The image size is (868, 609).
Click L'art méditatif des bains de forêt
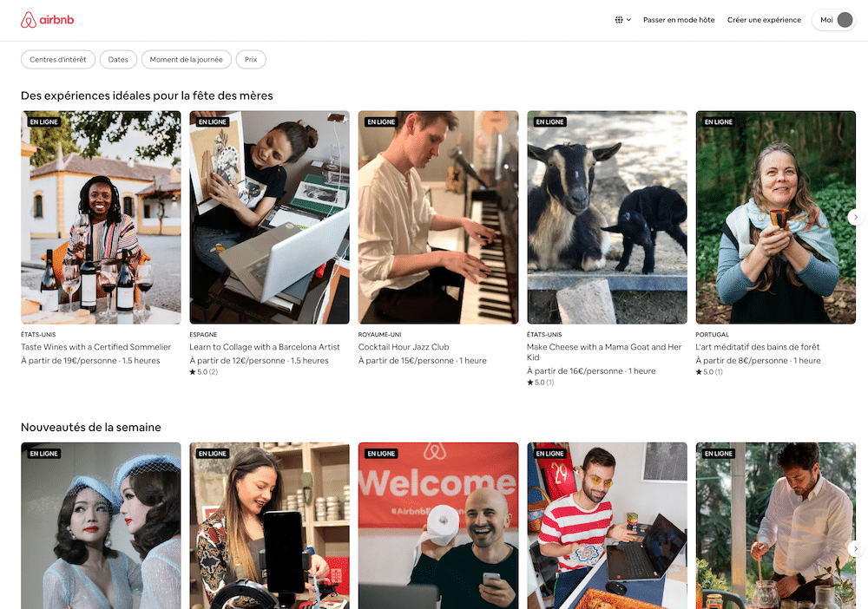click(x=757, y=347)
